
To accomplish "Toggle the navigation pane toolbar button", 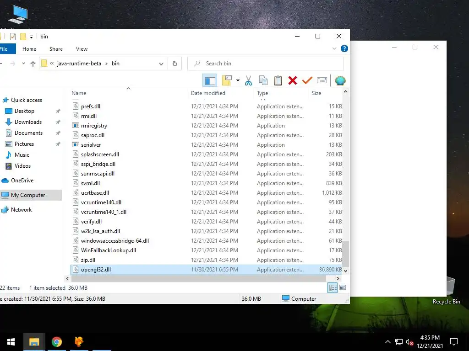I will pyautogui.click(x=210, y=80).
